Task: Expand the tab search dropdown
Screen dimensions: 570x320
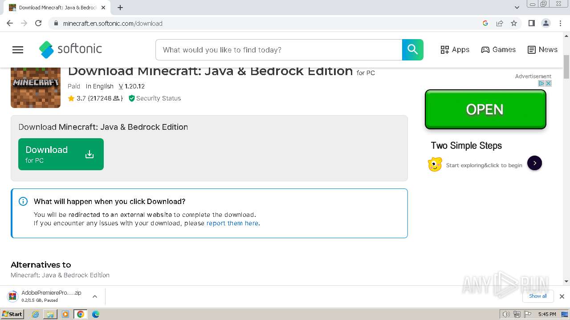Action: (x=517, y=8)
